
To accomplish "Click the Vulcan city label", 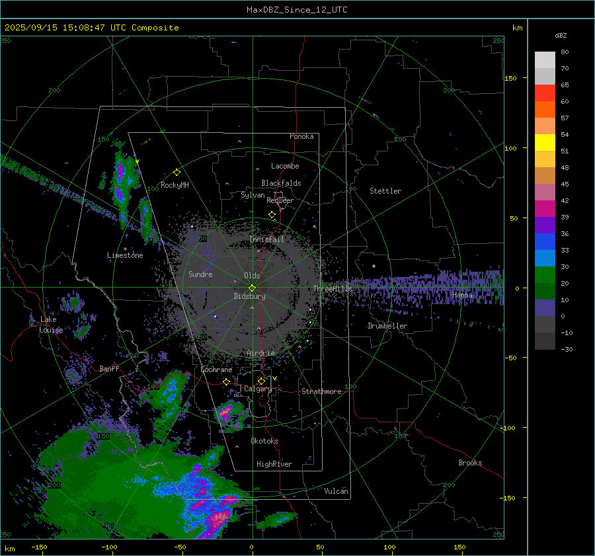I will [x=336, y=491].
